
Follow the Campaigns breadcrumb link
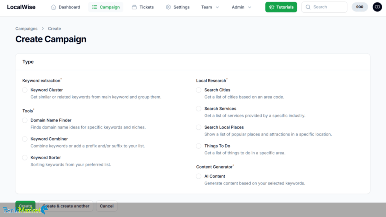pos(26,29)
